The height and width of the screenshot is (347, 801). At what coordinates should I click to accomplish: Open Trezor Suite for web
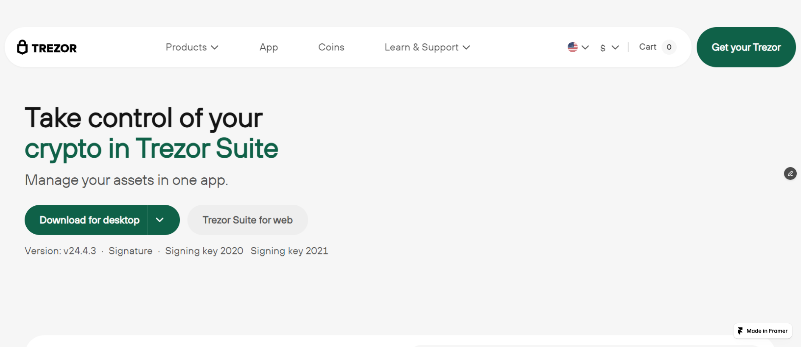coord(248,220)
